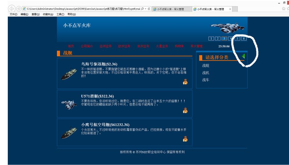Open the 查看(V) menu
Viewport: 289px width, 165px height.
(x=35, y=14)
